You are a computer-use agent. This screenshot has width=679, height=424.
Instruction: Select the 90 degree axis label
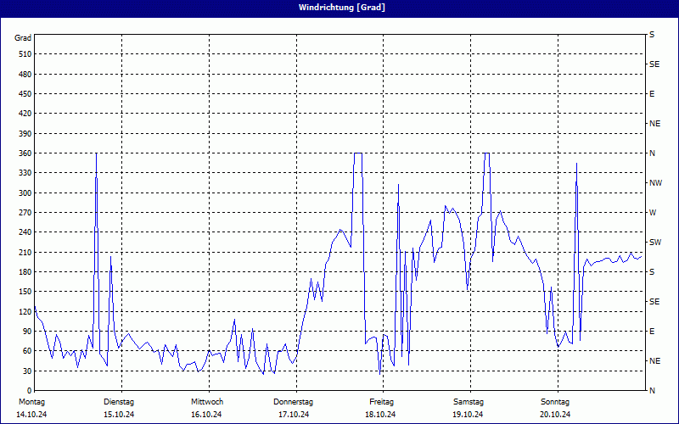tap(27, 332)
